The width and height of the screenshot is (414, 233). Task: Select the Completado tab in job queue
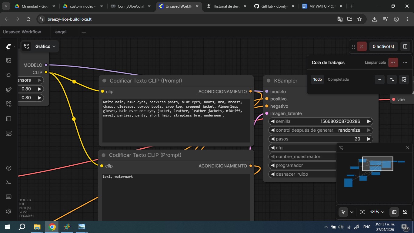[338, 79]
